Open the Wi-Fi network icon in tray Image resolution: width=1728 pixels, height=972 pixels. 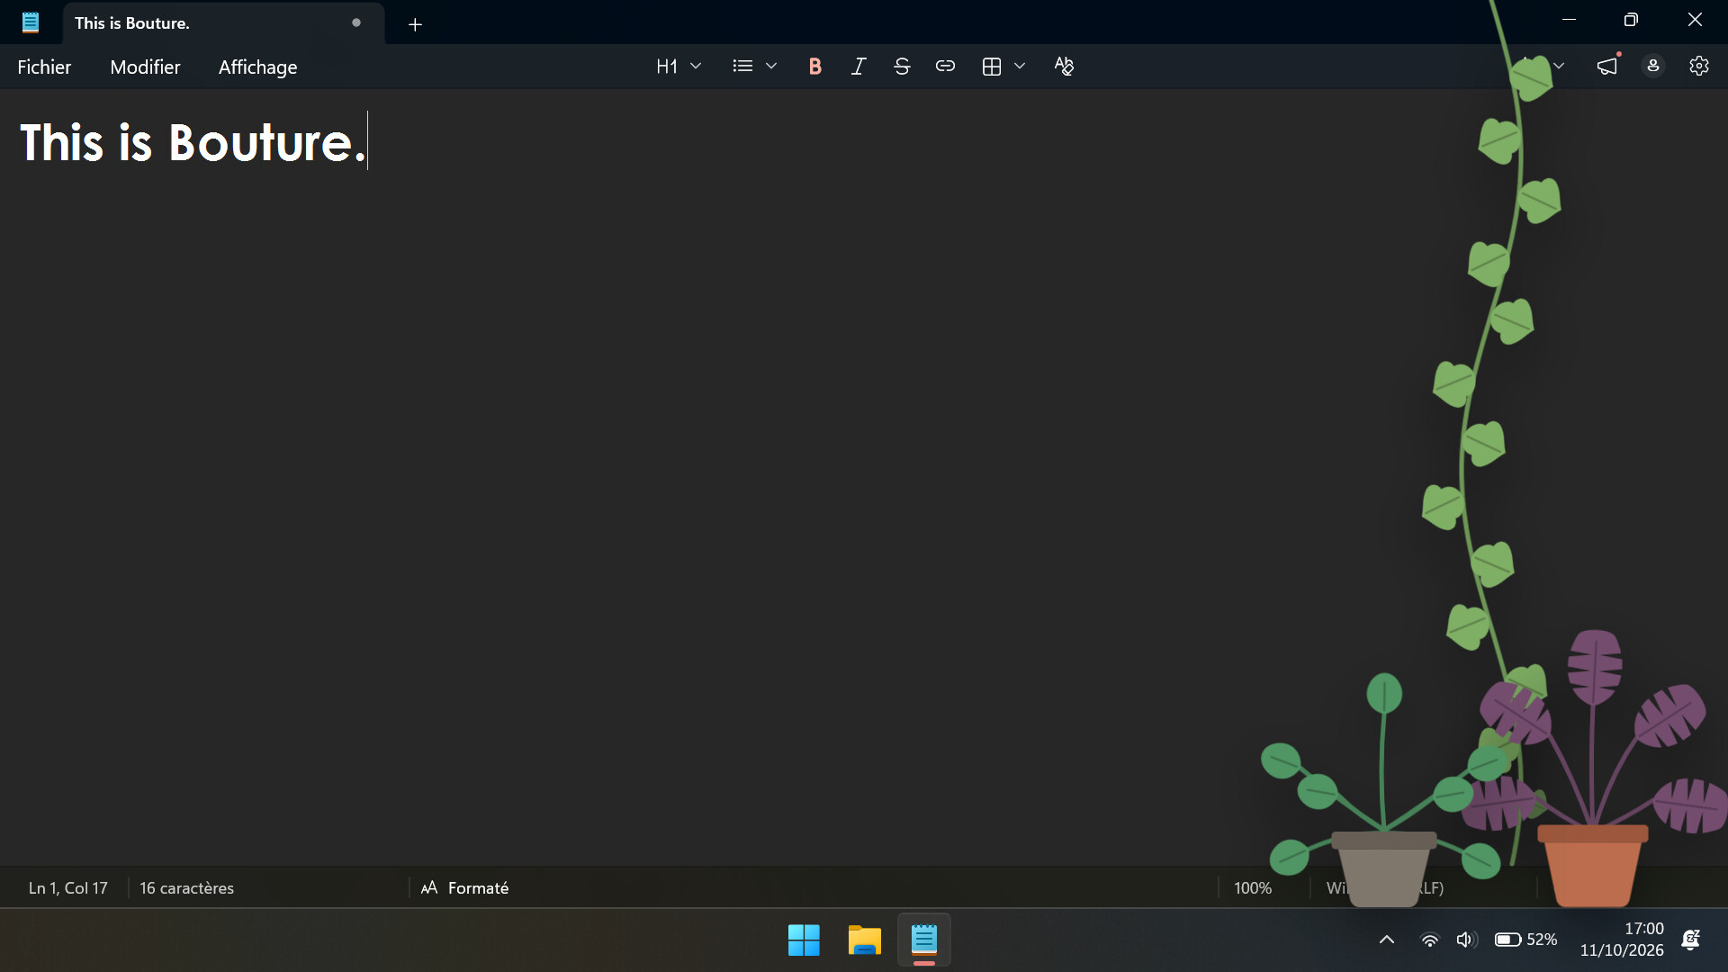click(x=1429, y=940)
